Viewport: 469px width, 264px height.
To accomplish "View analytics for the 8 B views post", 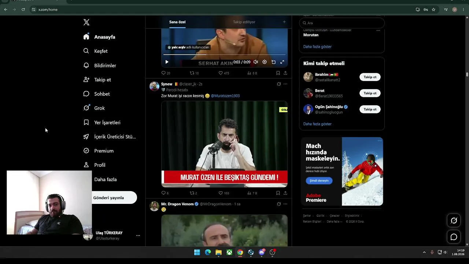I will pos(252,73).
